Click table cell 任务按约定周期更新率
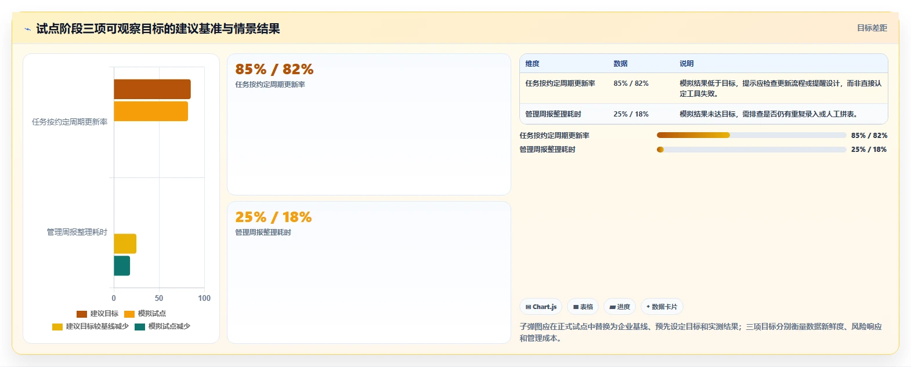Viewport: 911px width, 367px height. point(560,83)
